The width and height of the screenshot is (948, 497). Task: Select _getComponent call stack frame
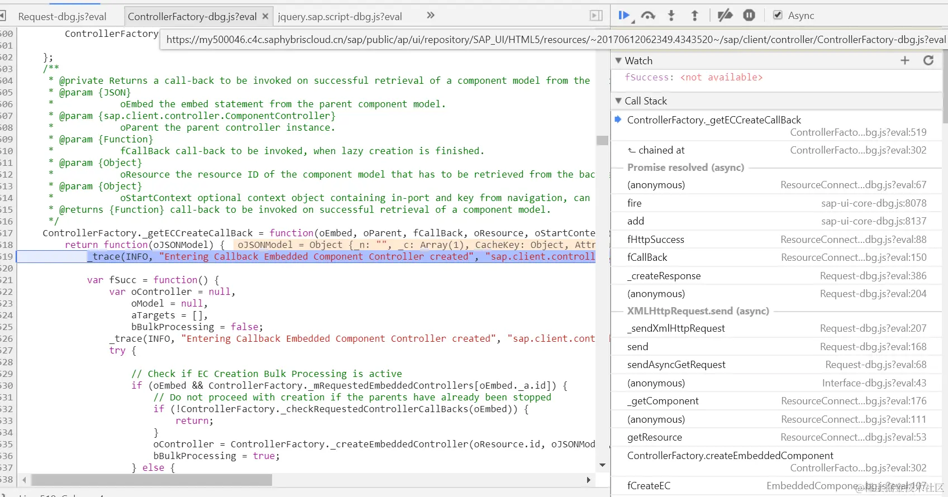776,401
